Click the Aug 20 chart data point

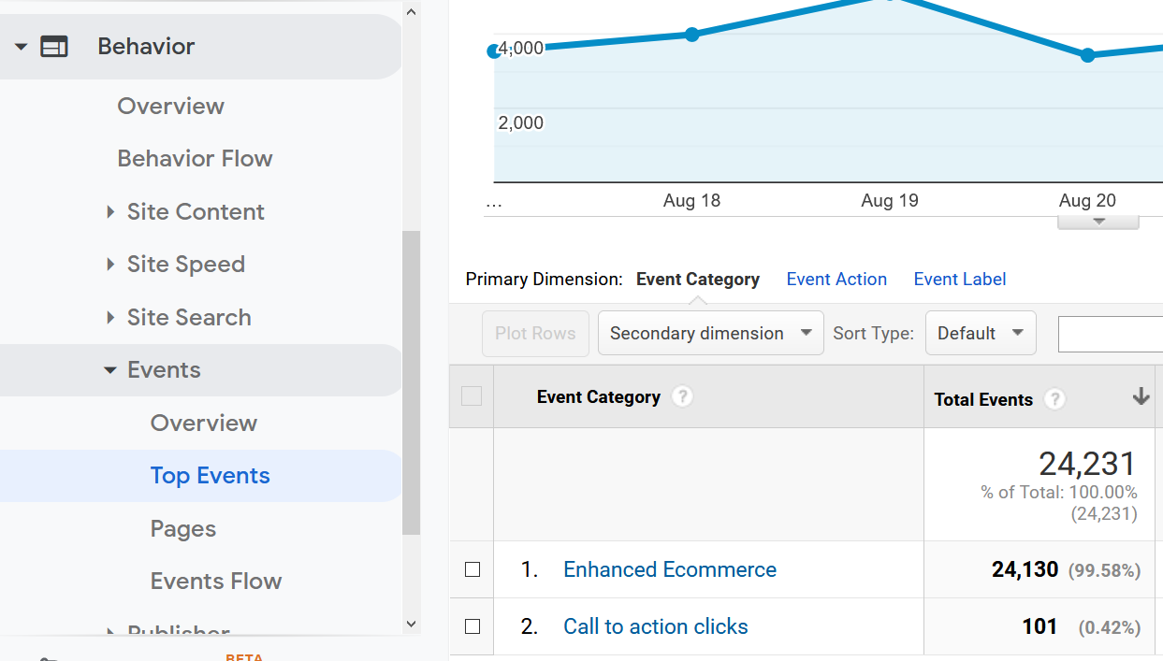[x=1087, y=55]
